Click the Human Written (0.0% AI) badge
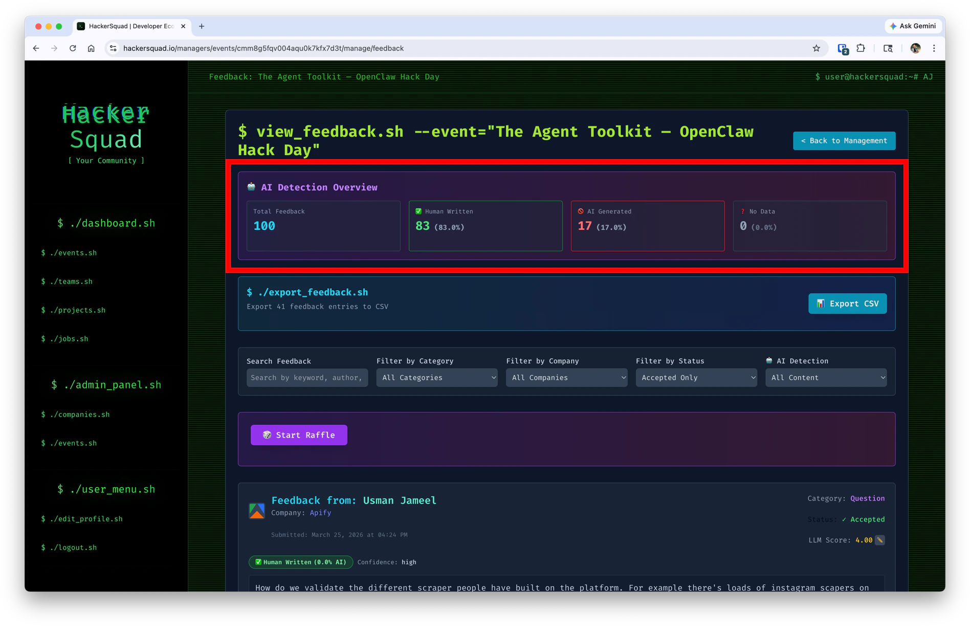The image size is (970, 626). (301, 562)
